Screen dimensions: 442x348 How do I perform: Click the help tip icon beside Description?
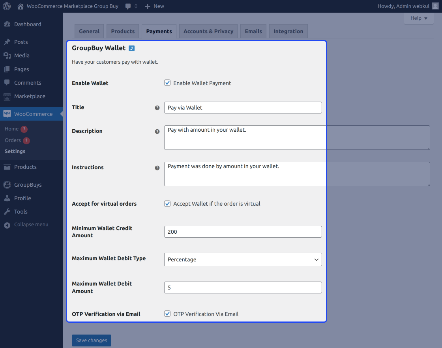click(x=157, y=132)
